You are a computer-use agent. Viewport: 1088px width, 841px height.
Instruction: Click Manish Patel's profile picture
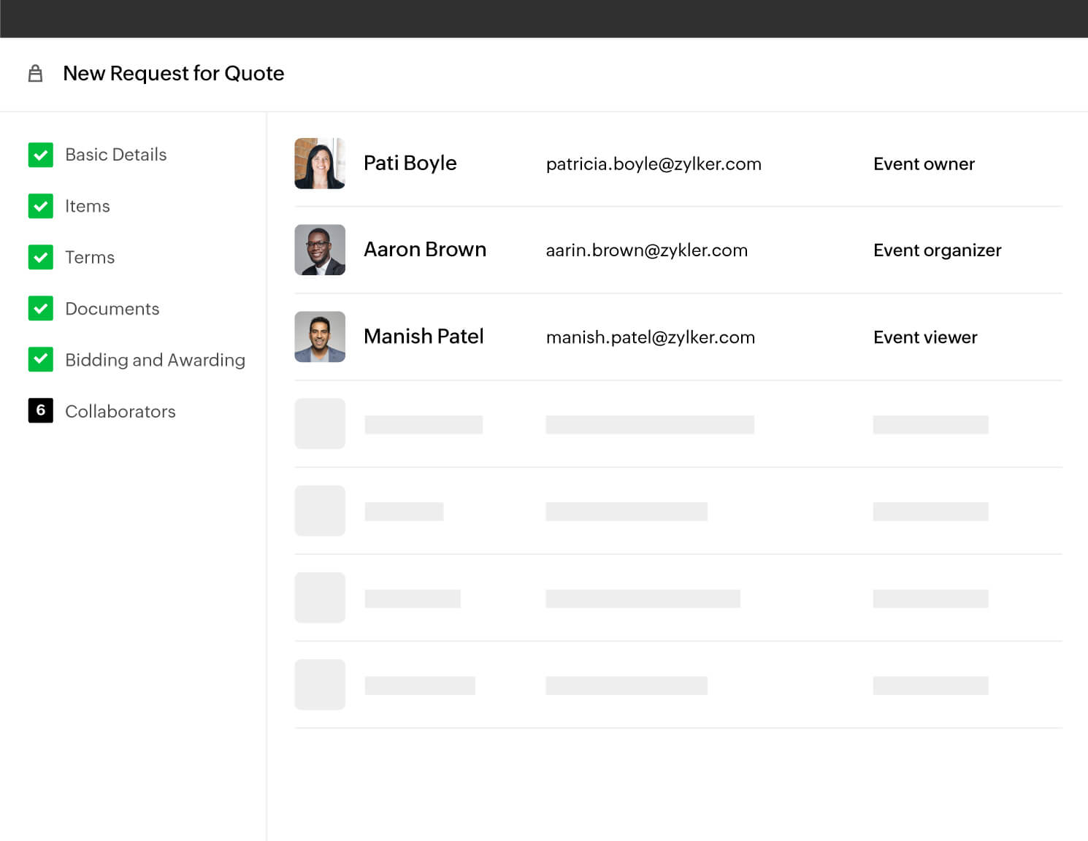click(x=320, y=337)
